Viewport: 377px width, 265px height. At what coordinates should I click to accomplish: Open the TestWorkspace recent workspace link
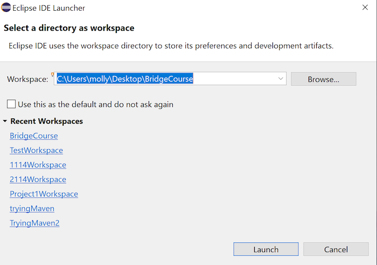(36, 150)
